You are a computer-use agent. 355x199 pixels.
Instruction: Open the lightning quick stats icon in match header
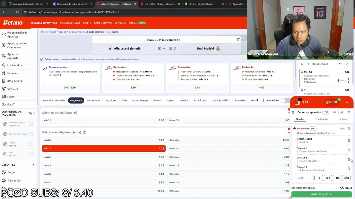[164, 48]
